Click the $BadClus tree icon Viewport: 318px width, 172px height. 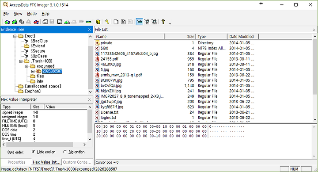tap(26, 41)
